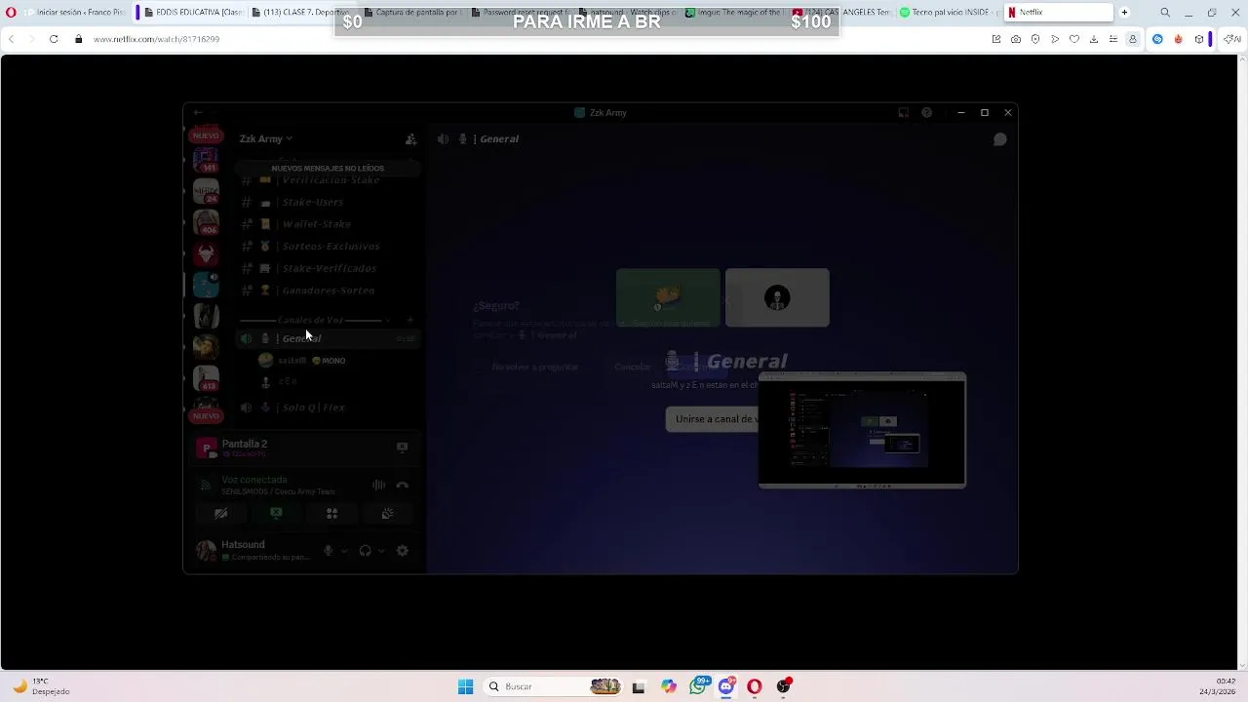Click the upper NUEVO badge in server list
Viewport: 1248px width, 702px height.
click(x=206, y=136)
